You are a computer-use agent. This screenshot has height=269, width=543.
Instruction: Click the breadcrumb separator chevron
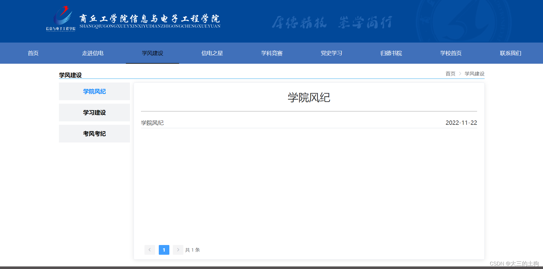pos(460,74)
